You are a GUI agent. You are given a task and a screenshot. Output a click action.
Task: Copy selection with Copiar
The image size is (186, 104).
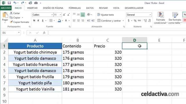15,18
